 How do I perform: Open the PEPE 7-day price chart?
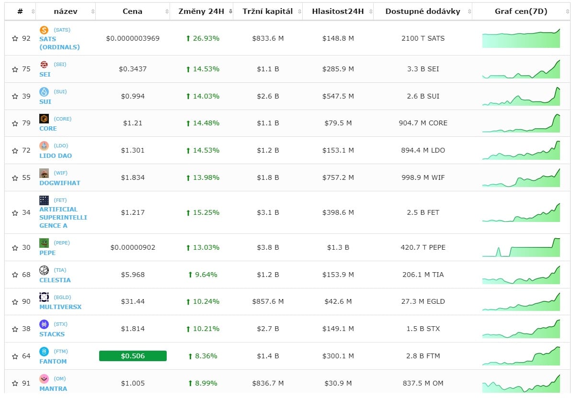point(521,247)
